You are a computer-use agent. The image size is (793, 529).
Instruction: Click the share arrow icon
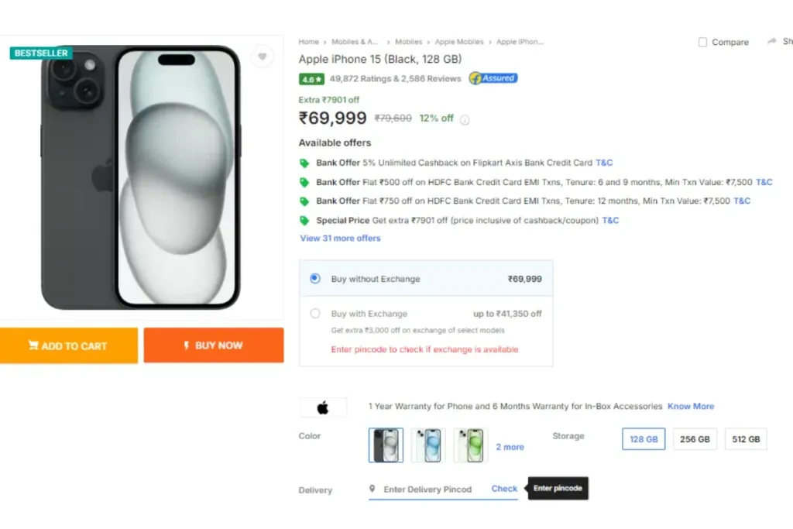[771, 42]
